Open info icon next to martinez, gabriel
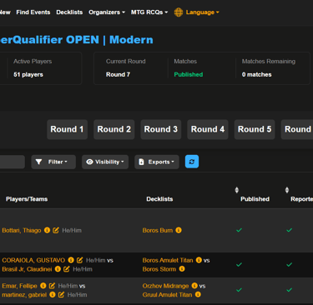Viewport: 313px width, 305px height. pos(53,294)
